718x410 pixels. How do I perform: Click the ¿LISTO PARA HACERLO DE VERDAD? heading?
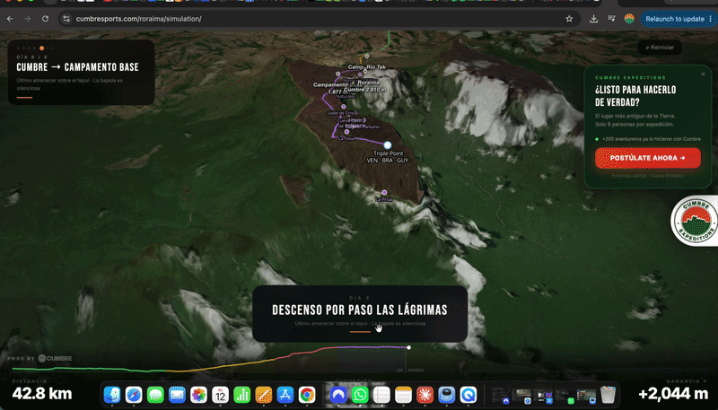pos(635,96)
